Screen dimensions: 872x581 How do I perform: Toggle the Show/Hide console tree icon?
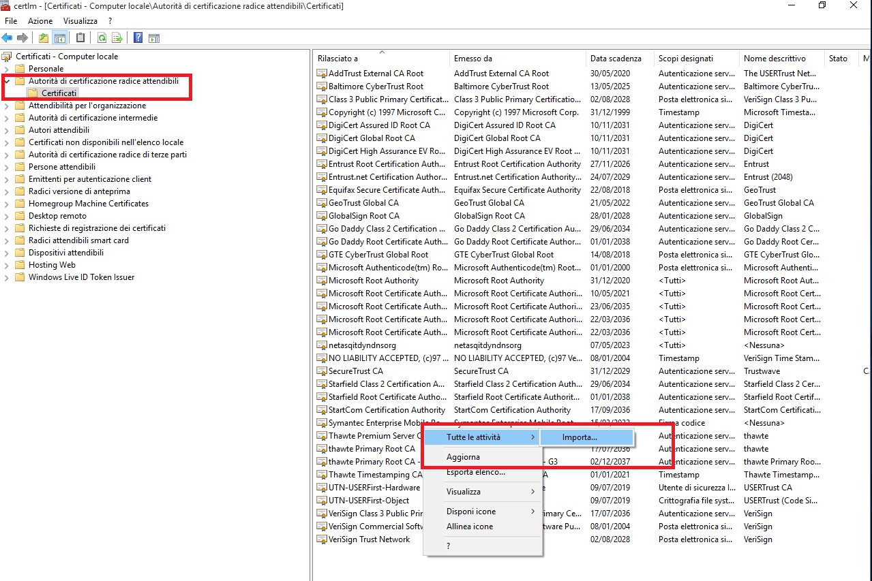tap(59, 38)
